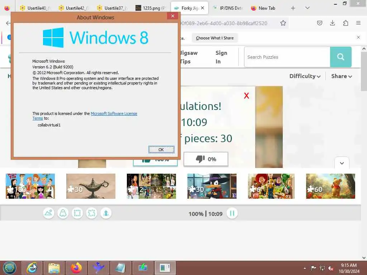Open the Phineas and Ferb puzzle thumbnail
This screenshot has width=367, height=275.
point(30,186)
